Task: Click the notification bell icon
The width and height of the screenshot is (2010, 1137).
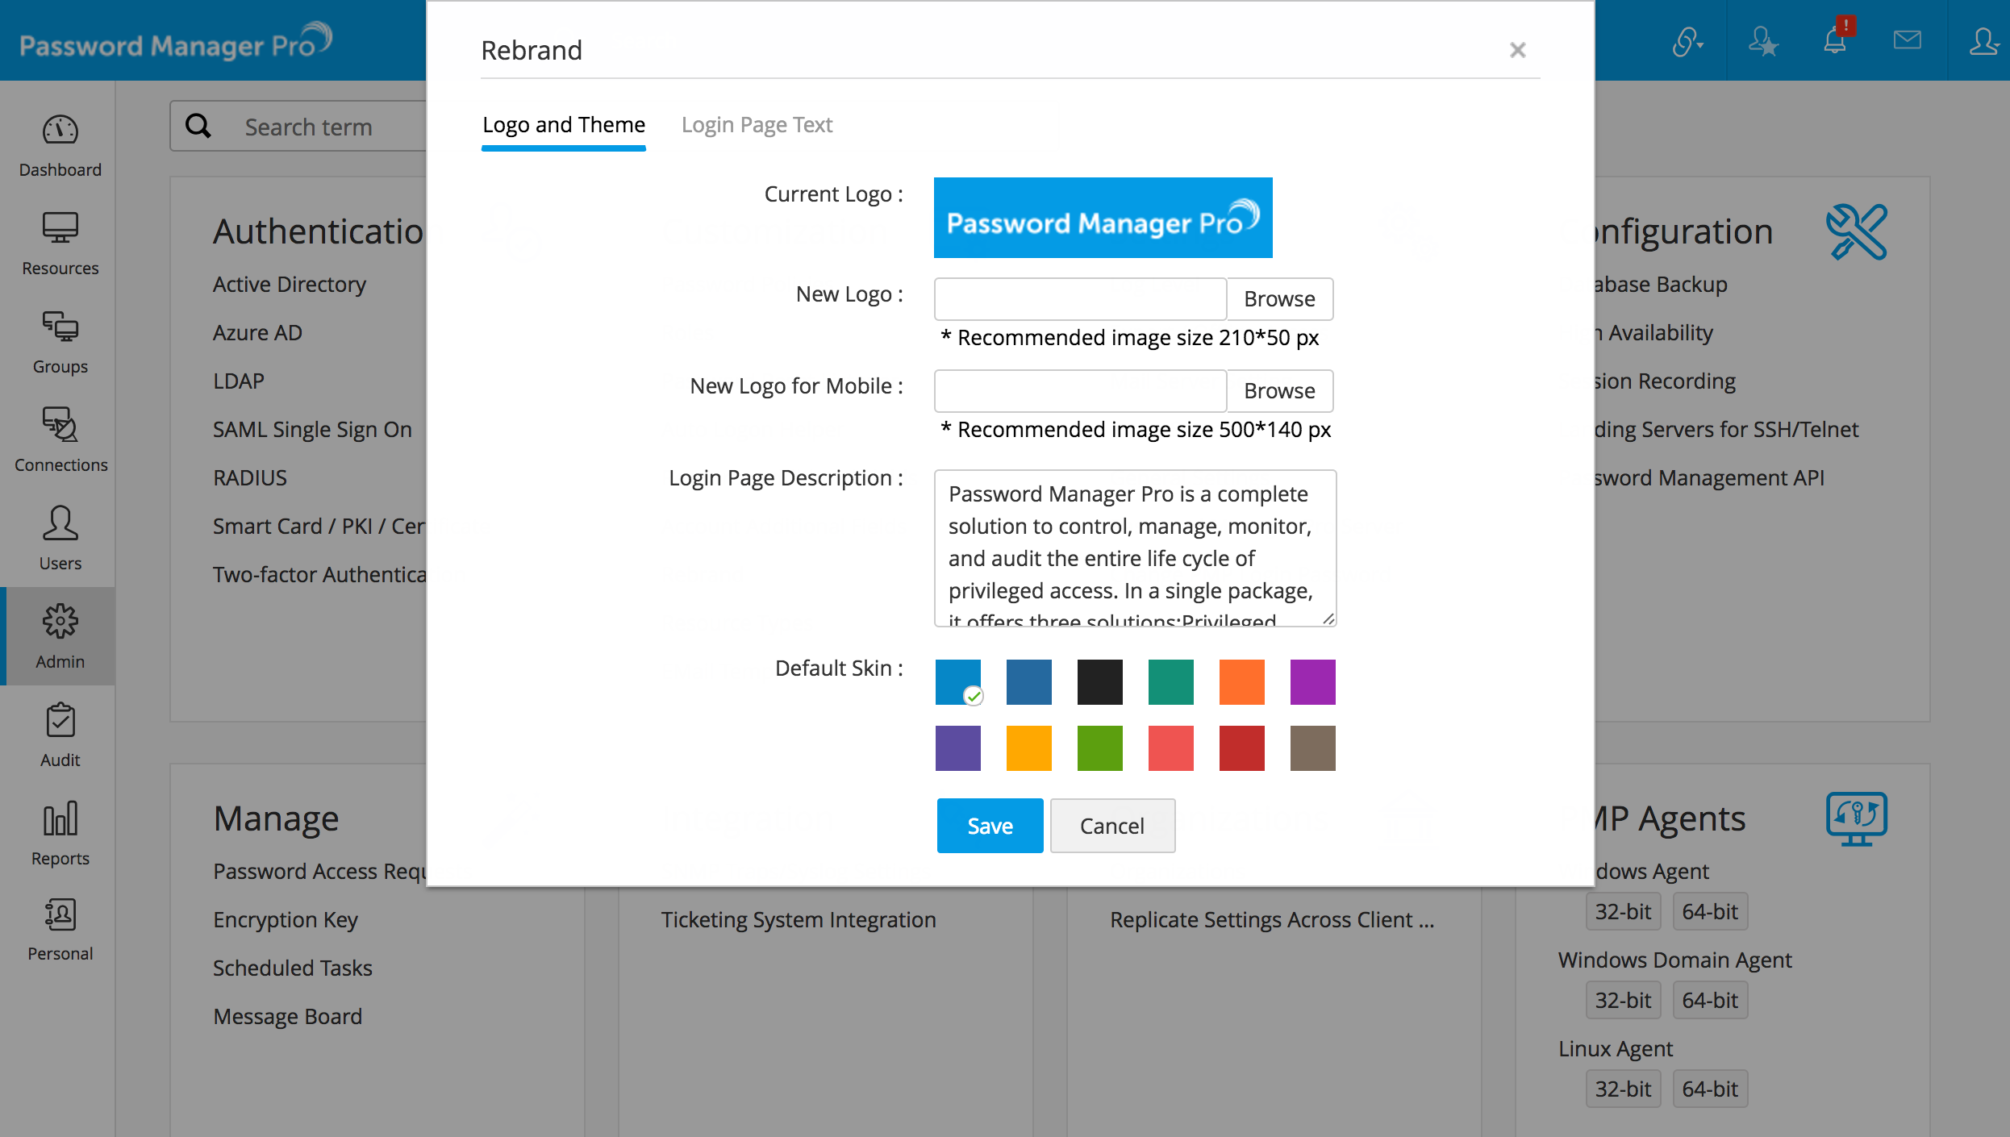Action: click(1835, 40)
